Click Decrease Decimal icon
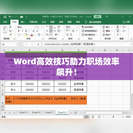The image size is (133, 133). tap(71, 35)
